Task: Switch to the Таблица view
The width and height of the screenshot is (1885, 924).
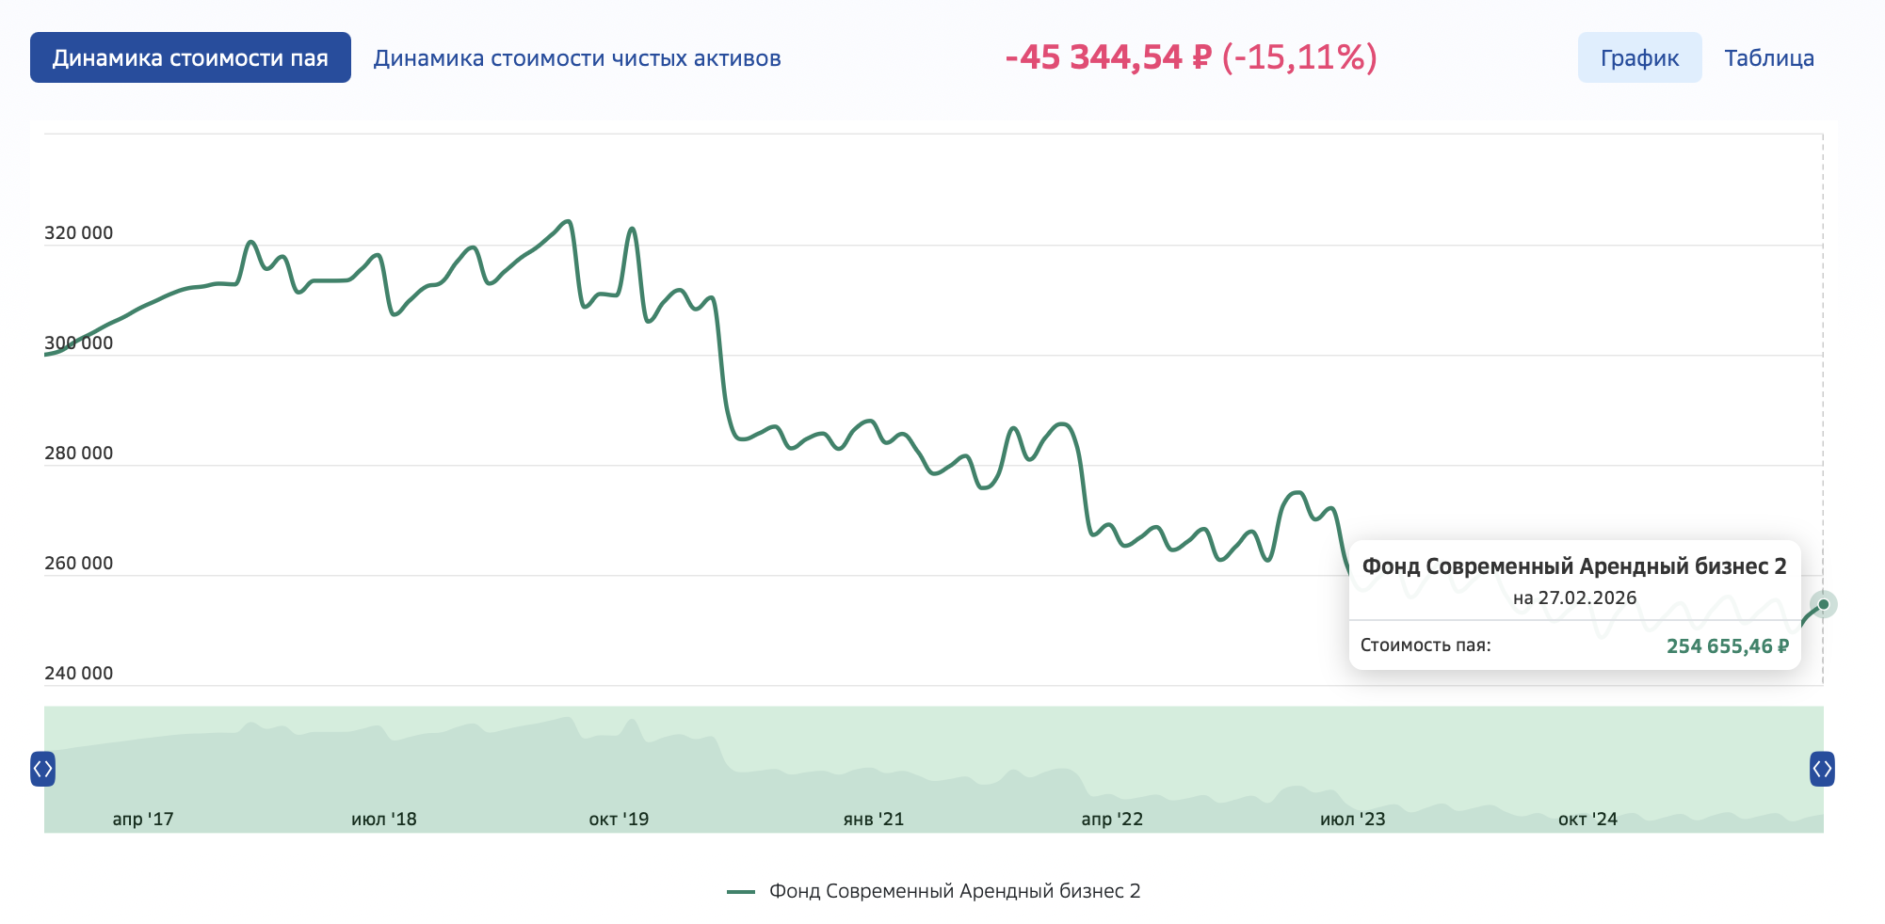Action: (x=1769, y=58)
